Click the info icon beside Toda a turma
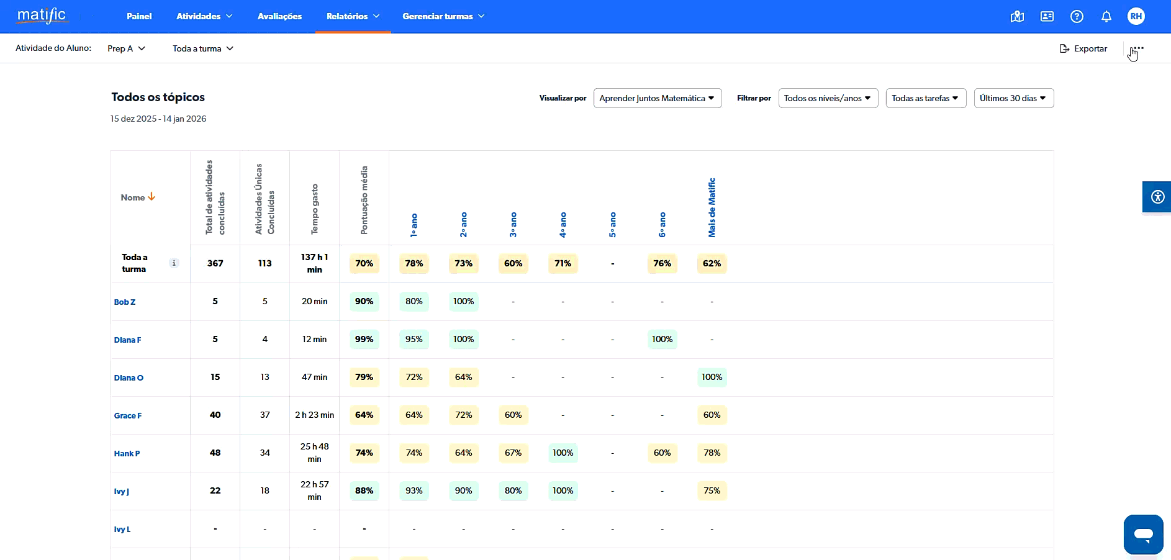Screen dimensions: 1171x560 tap(174, 263)
